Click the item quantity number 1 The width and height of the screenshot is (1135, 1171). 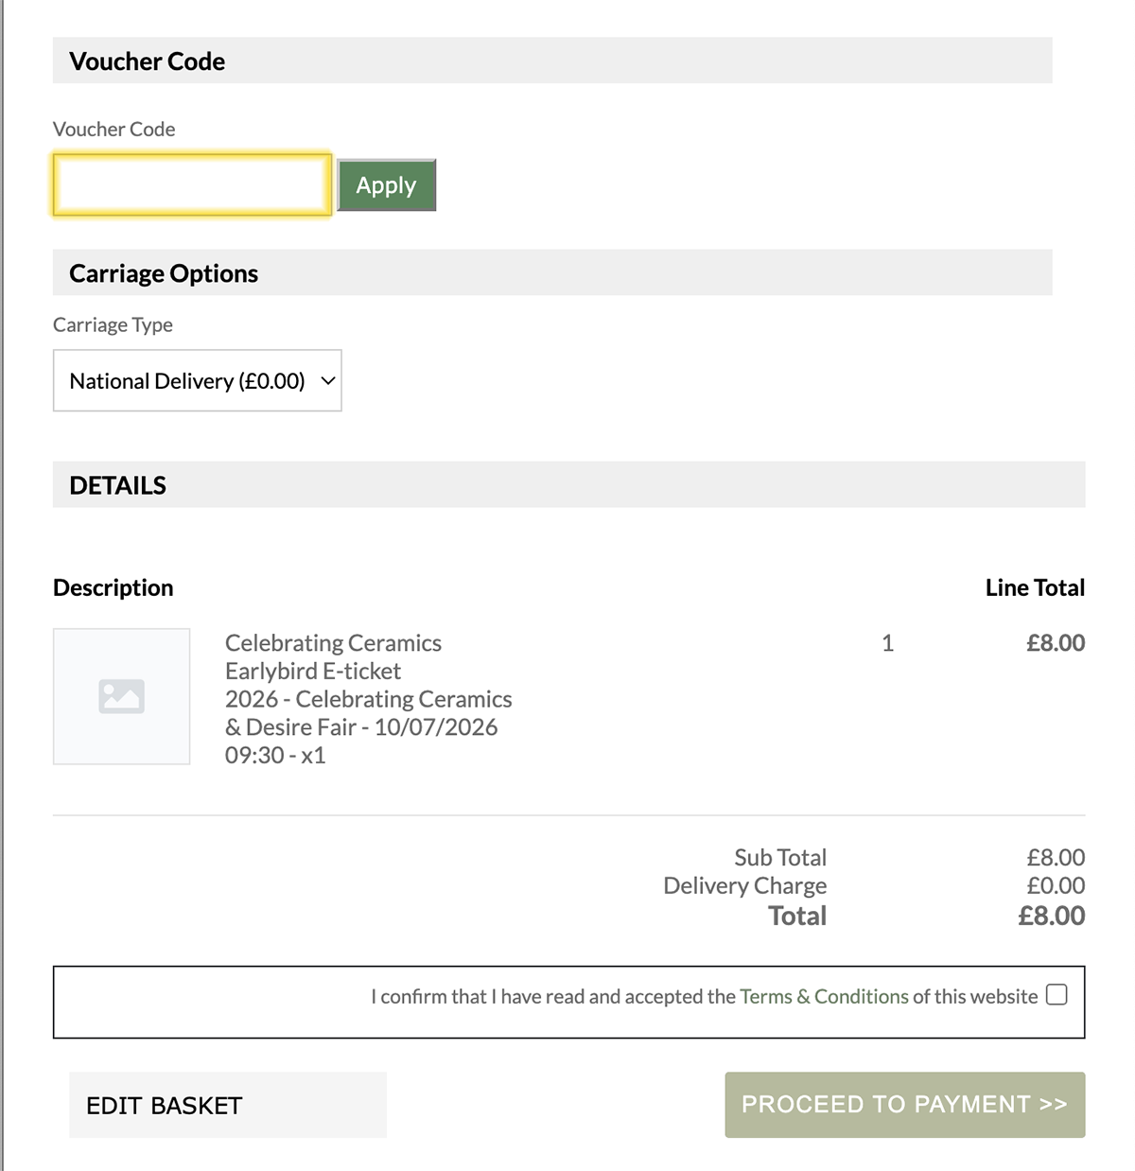click(x=887, y=643)
